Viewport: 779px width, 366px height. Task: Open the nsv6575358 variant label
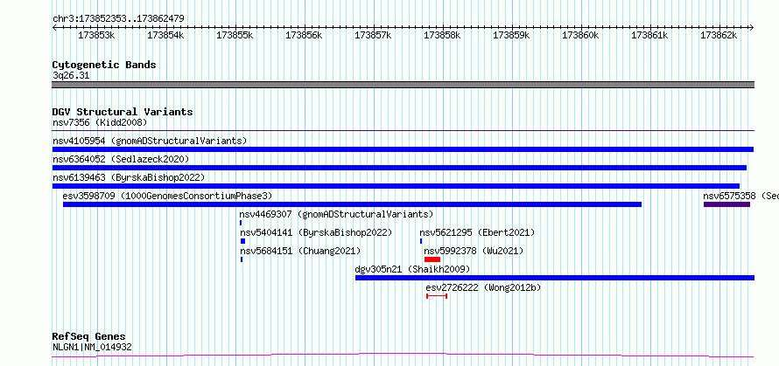point(740,196)
